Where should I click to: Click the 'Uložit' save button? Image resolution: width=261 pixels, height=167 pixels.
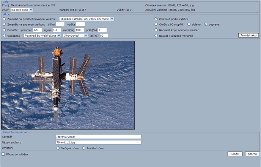click(x=235, y=154)
